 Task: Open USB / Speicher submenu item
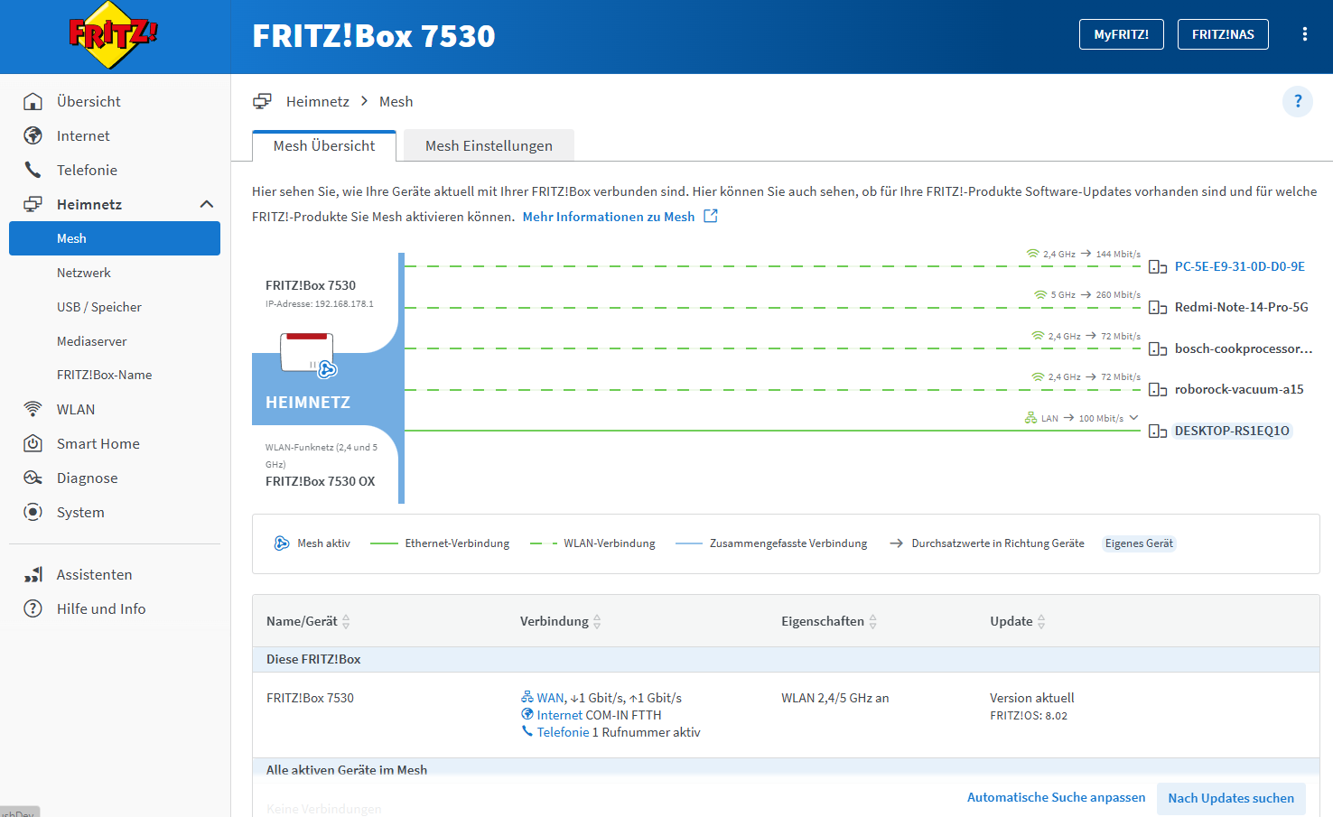pos(99,307)
